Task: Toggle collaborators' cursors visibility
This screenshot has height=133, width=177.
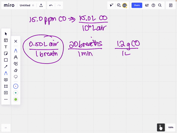Action: click(x=111, y=5)
